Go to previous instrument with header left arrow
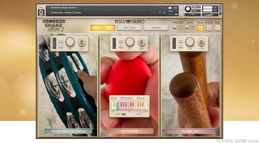 click(161, 8)
